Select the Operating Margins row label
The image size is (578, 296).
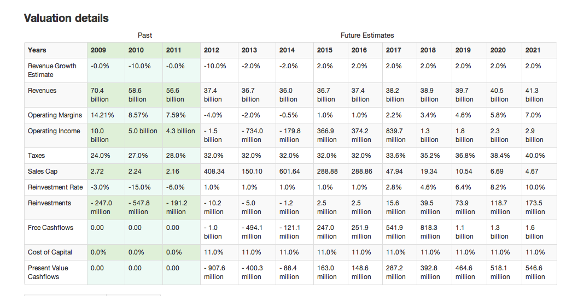(x=55, y=115)
